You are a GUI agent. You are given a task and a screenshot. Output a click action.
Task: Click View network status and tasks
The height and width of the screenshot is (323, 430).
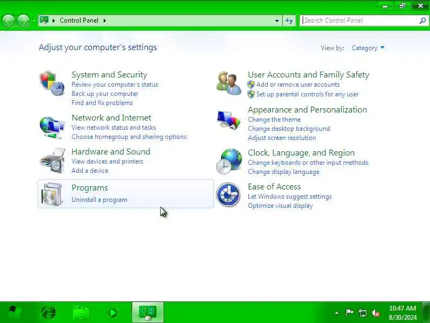(x=113, y=128)
